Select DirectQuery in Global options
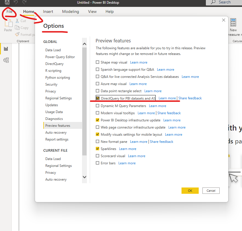The image size is (242, 231). point(54,64)
